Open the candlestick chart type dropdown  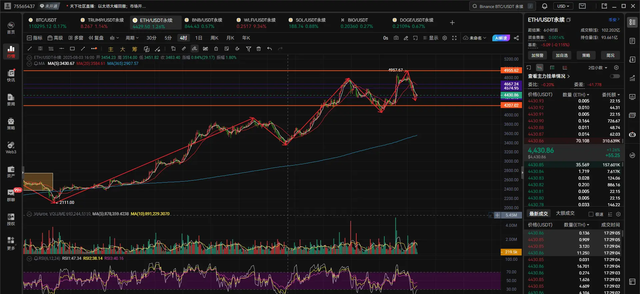[x=114, y=38]
